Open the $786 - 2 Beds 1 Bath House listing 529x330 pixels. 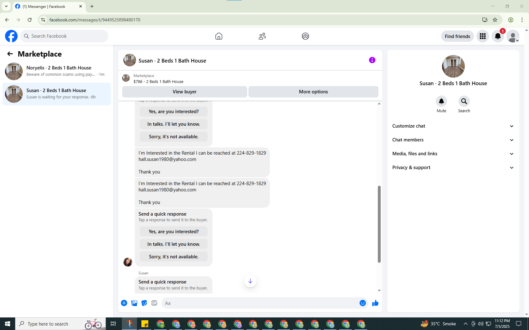(158, 82)
